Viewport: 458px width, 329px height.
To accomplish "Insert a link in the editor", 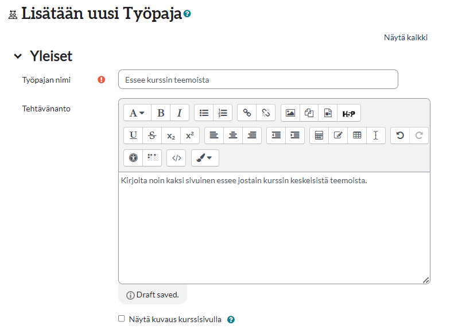I will click(247, 113).
